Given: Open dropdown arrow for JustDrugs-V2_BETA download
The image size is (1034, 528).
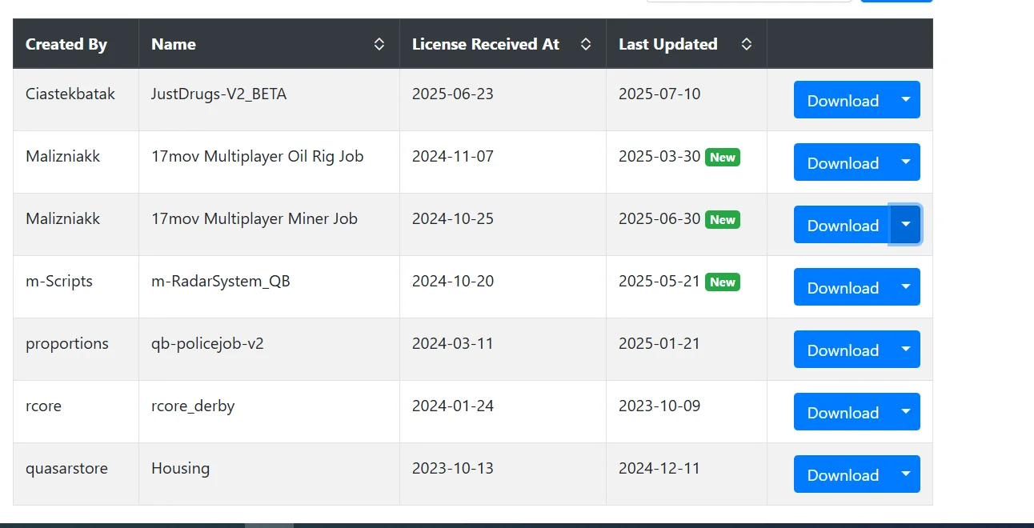Looking at the screenshot, I should [905, 100].
